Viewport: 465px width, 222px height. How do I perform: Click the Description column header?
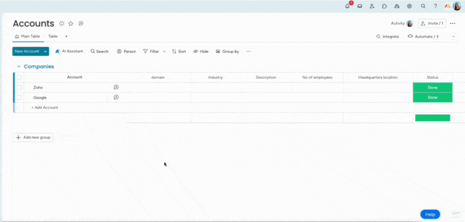click(x=266, y=77)
